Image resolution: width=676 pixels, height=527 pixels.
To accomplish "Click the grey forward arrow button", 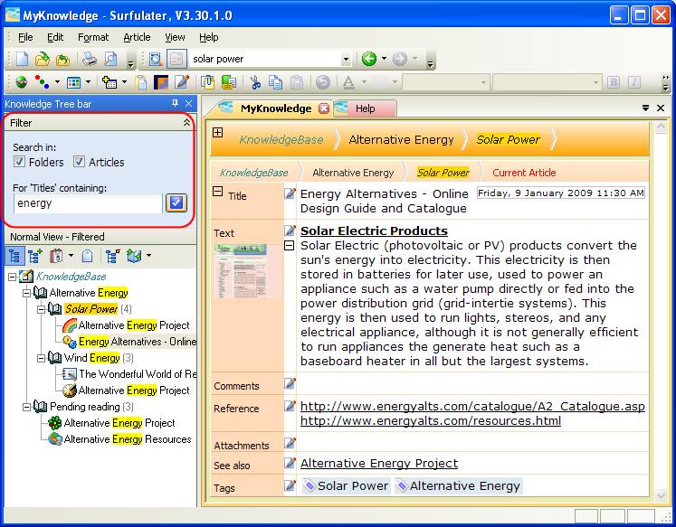I will coord(400,59).
